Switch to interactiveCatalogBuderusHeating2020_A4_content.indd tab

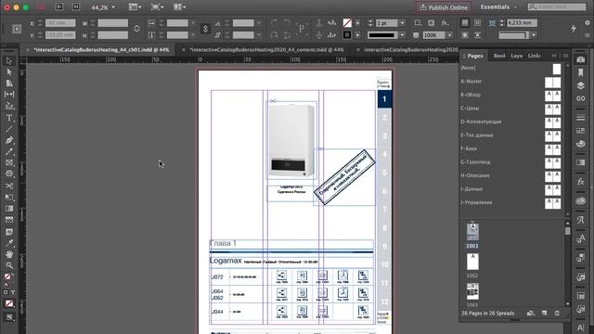tap(266, 49)
